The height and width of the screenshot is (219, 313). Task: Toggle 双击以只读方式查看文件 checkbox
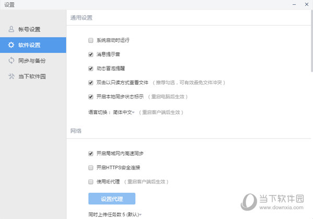coord(91,83)
